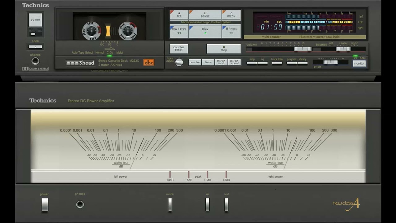This screenshot has width=396, height=223.
Task: Click the first +3dB peak indicator
Action: point(170,174)
